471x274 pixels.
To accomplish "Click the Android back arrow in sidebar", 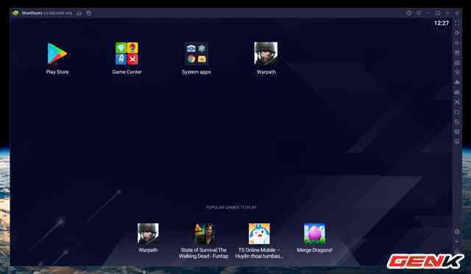I will click(457, 242).
